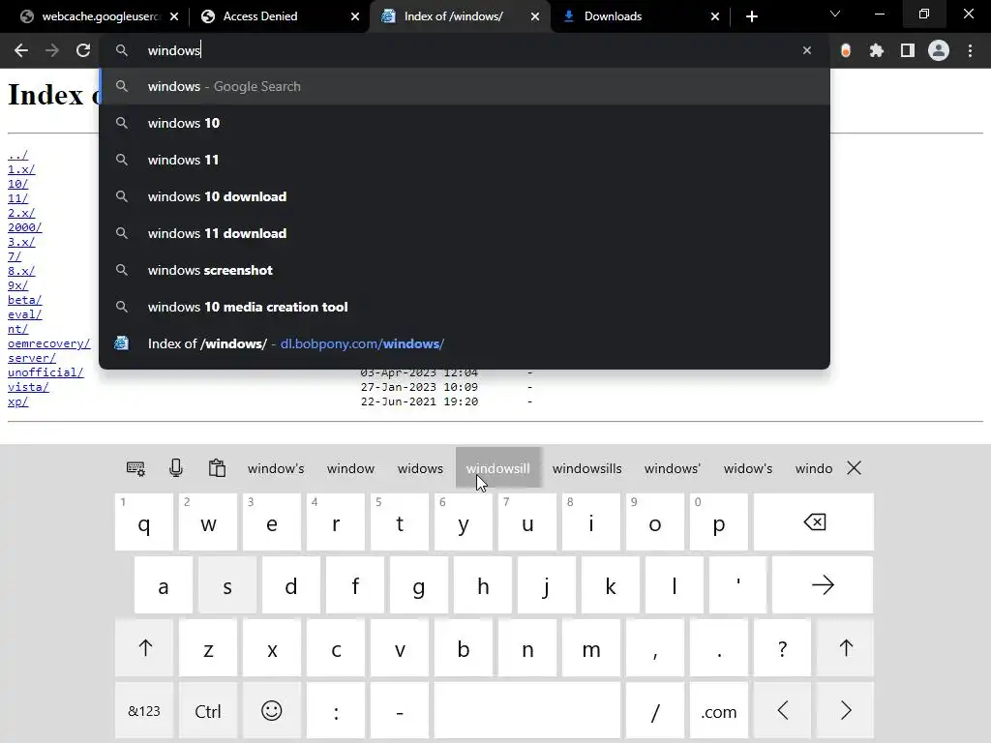Viewport: 991px width, 743px height.
Task: Open the profile avatar menu
Action: tap(939, 50)
